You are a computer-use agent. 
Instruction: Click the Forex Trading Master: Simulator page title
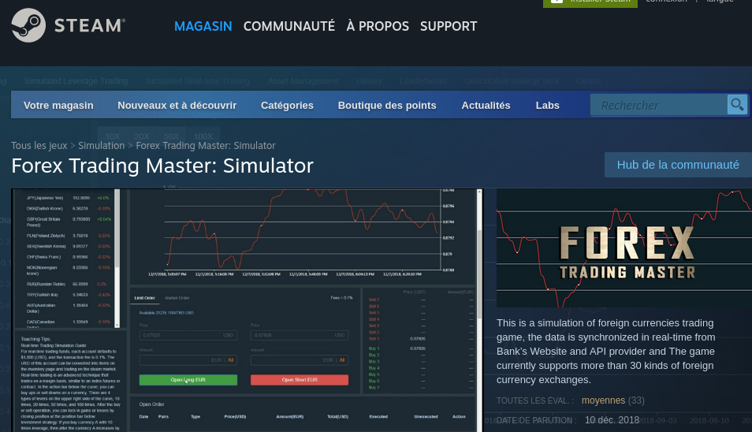pos(162,166)
